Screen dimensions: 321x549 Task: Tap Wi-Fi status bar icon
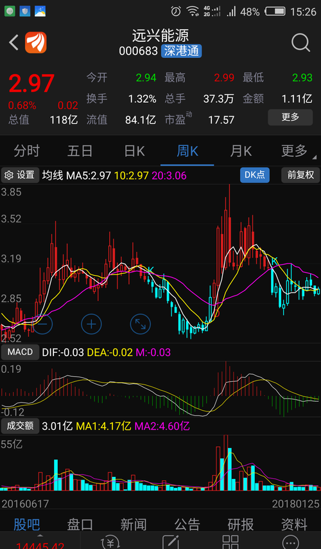(x=193, y=12)
